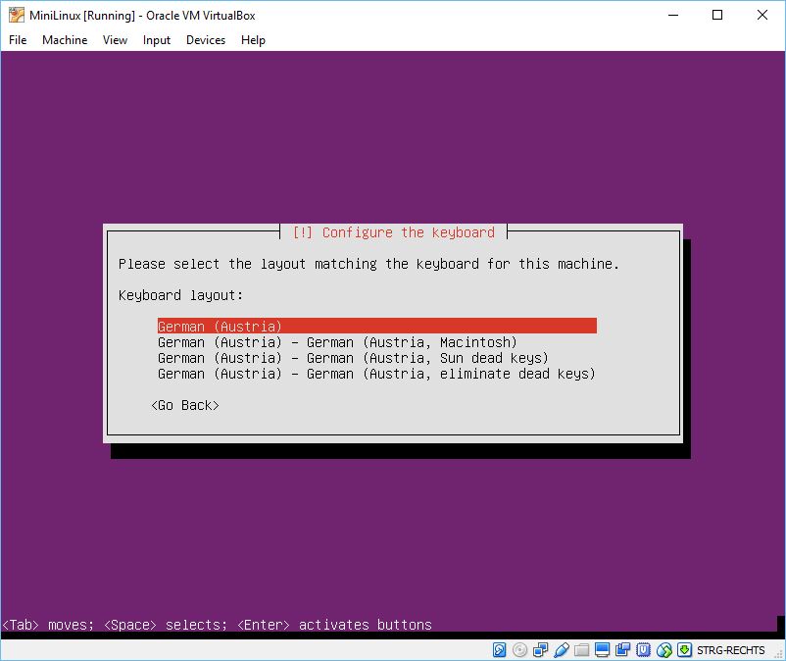Viewport: 786px width, 661px height.
Task: Click the window resize grip corner
Action: (x=778, y=654)
